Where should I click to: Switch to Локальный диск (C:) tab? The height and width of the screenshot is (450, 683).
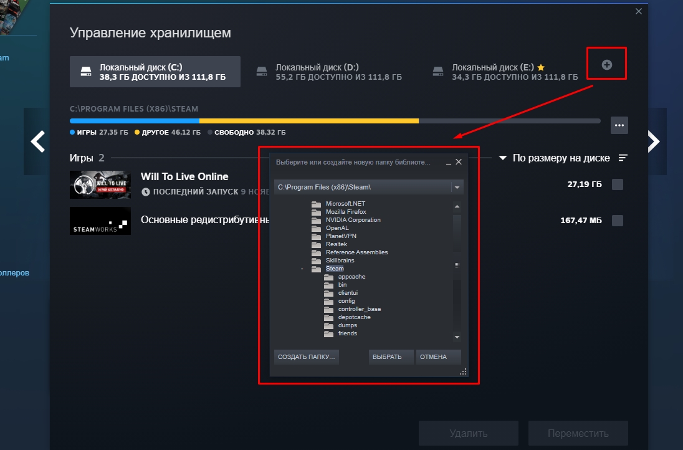[155, 72]
